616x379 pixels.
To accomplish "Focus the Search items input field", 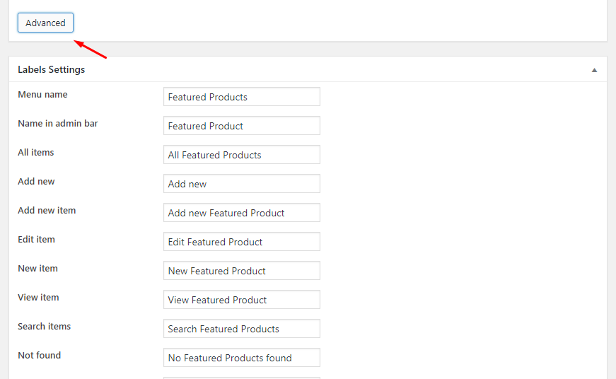I will (x=241, y=329).
